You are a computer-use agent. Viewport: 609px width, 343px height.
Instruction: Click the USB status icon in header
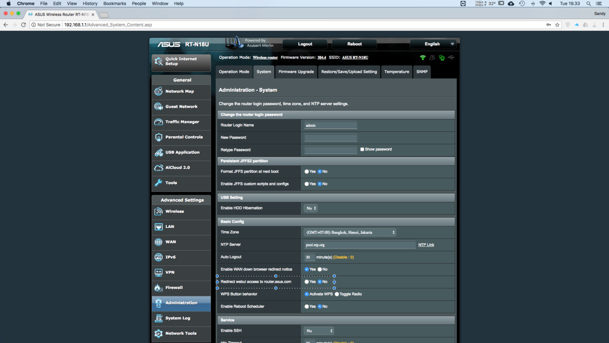click(451, 58)
